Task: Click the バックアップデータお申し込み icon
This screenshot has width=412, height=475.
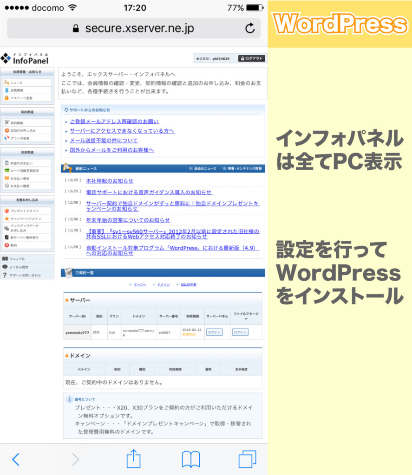Action: [x=7, y=228]
